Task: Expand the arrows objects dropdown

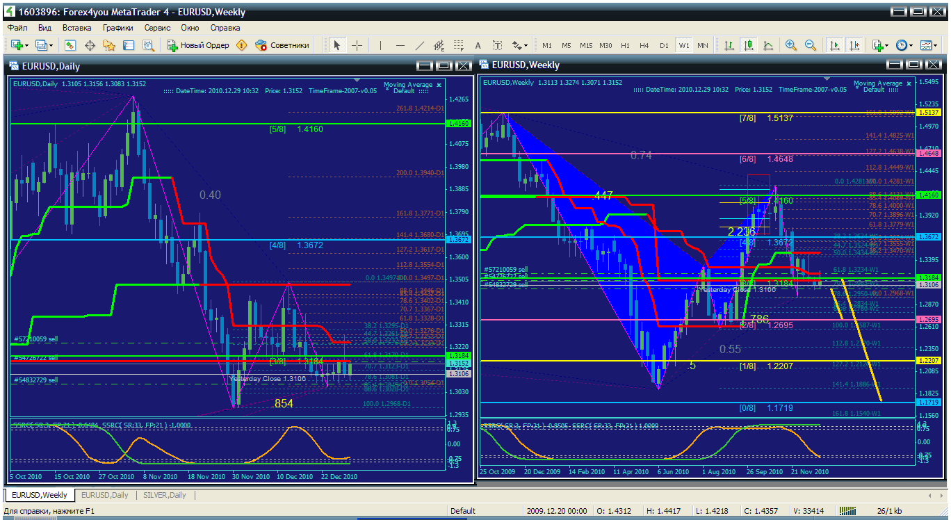Action: pos(526,45)
